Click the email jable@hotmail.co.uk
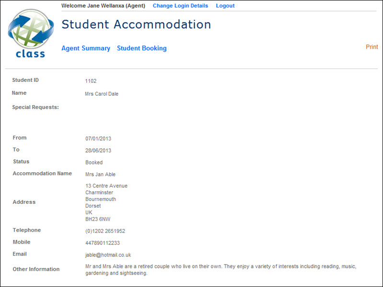The image size is (383, 287). point(108,255)
